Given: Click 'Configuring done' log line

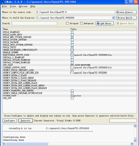Looking at the screenshot, I should tap(14, 137).
